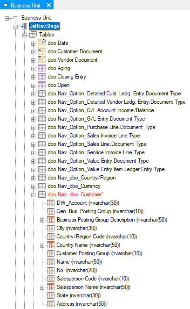The width and height of the screenshot is (190, 309).
Task: Select dbo.Nav_dbo_Country/Region table item
Action: [x=81, y=178]
